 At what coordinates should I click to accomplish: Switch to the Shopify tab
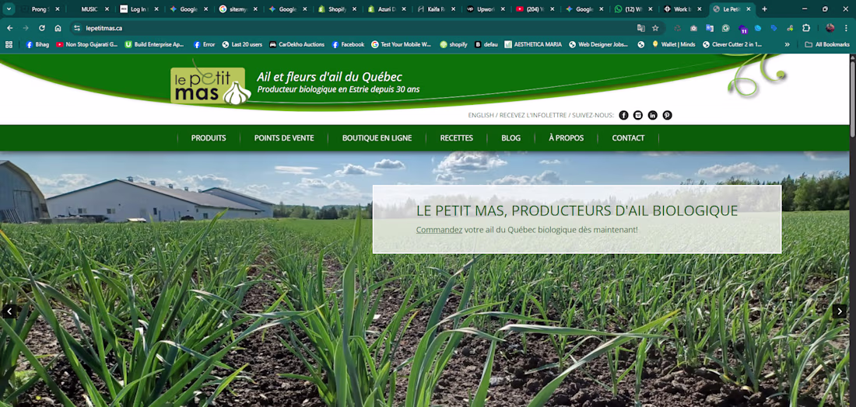pos(339,9)
